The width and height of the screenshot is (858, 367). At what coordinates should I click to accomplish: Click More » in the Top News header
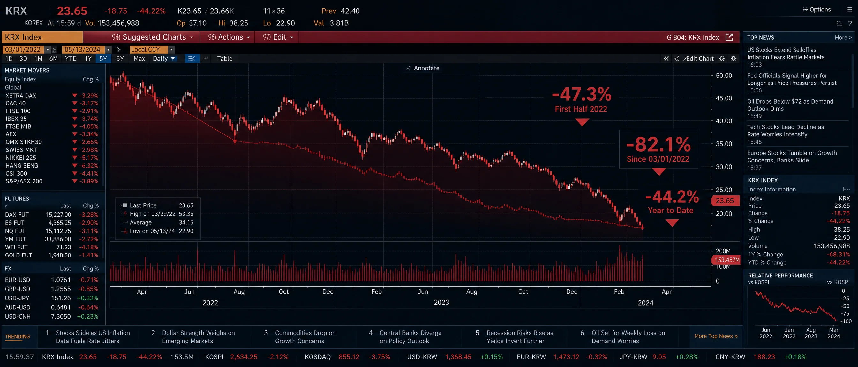click(x=843, y=38)
